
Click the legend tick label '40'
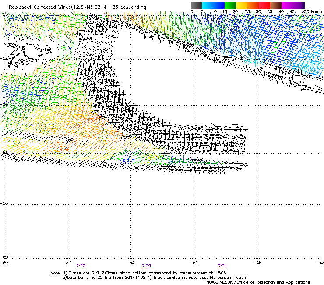[x=281, y=12]
